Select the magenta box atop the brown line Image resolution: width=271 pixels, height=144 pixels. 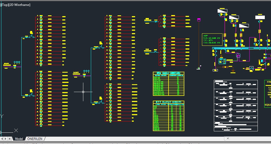pos(199,20)
